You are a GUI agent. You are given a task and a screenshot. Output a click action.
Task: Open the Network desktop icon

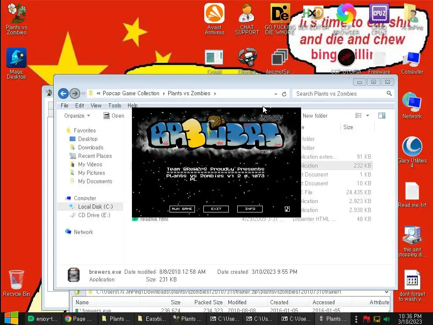point(412,105)
